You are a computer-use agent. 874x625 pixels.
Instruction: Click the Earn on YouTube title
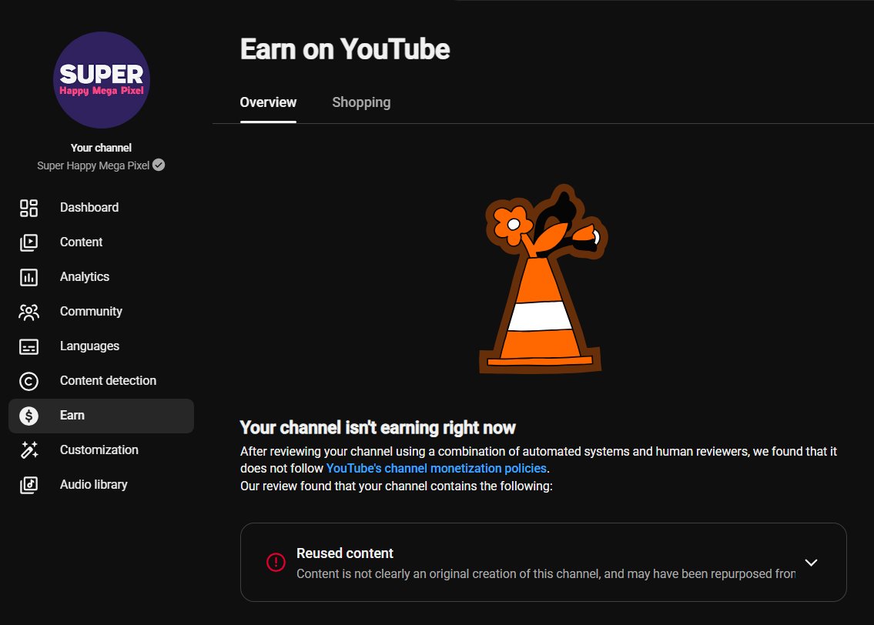click(344, 49)
